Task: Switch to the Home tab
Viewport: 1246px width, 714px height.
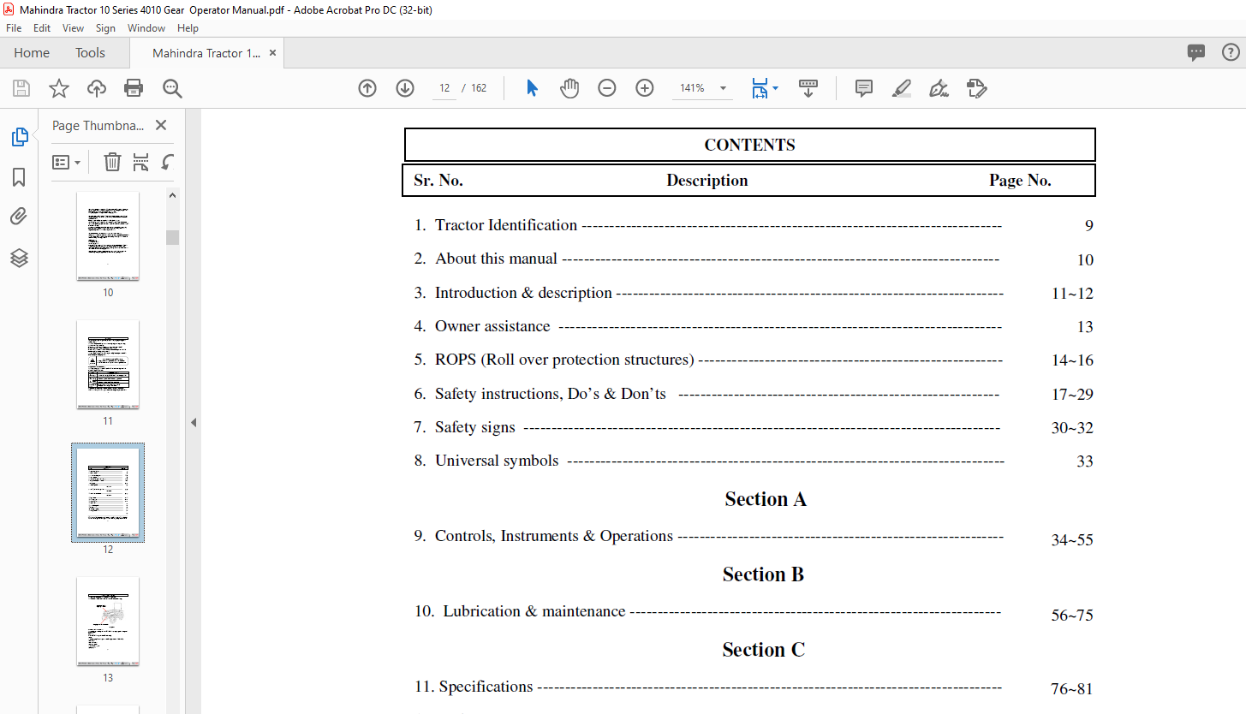Action: [32, 53]
